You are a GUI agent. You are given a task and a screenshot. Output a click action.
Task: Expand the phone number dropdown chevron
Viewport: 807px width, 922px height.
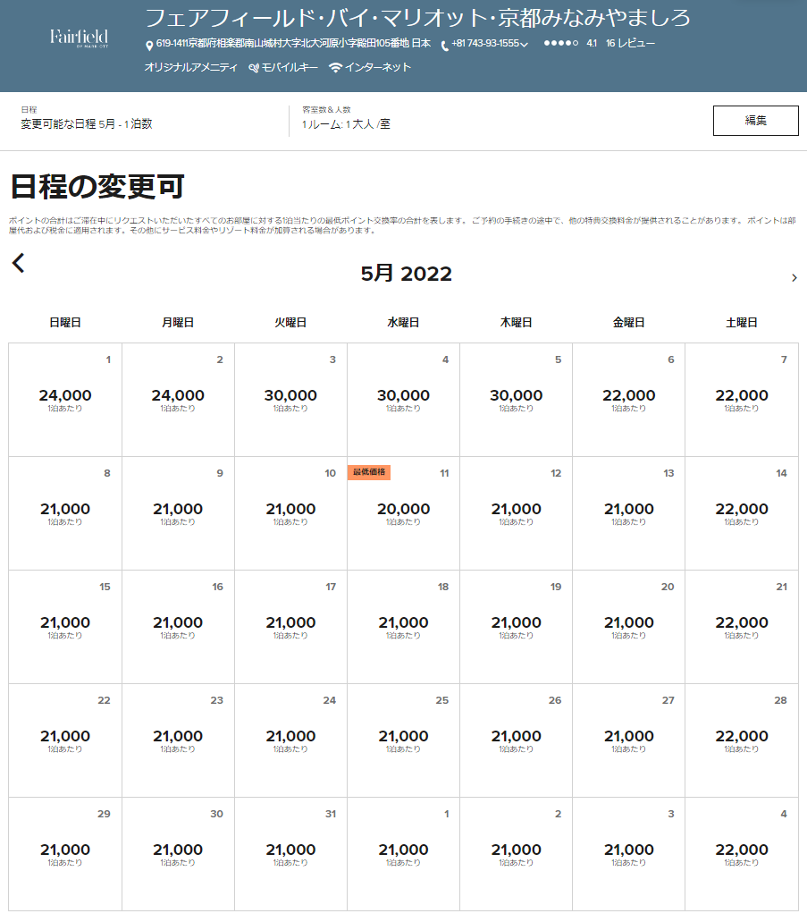[525, 44]
